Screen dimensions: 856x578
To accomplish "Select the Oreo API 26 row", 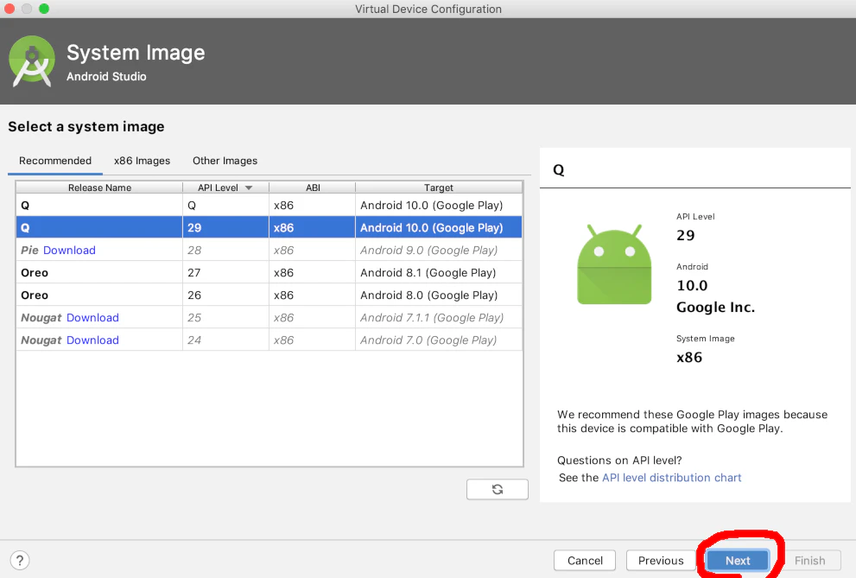I will coord(269,295).
